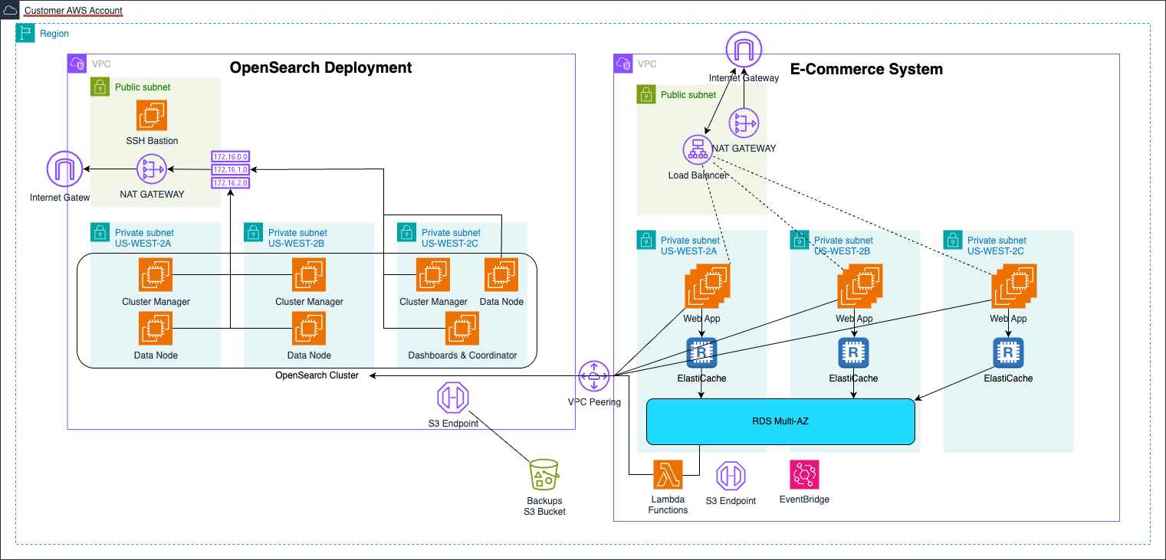Select the Customer AWS Account label

pyautogui.click(x=73, y=11)
